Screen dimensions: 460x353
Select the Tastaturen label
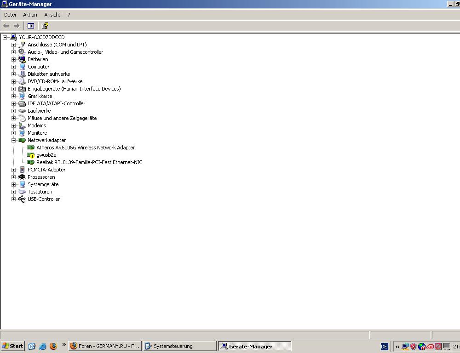pyautogui.click(x=40, y=192)
